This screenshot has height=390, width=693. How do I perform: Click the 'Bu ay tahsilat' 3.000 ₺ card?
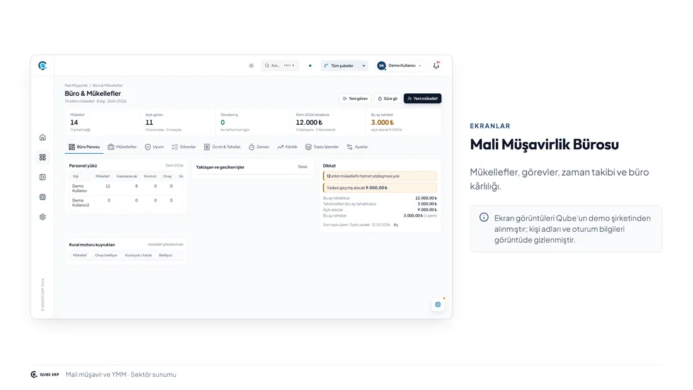point(403,122)
